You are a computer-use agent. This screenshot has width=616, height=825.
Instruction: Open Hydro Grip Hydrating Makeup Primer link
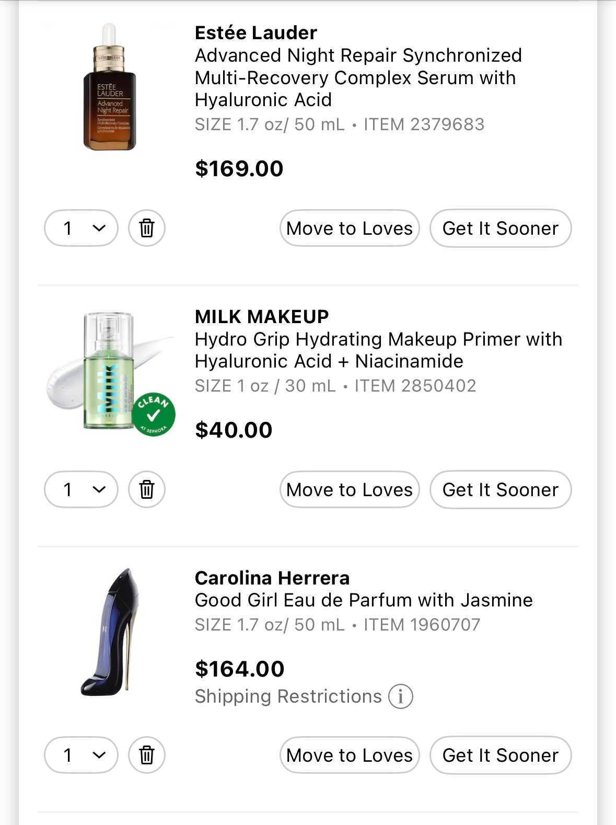pyautogui.click(x=378, y=350)
